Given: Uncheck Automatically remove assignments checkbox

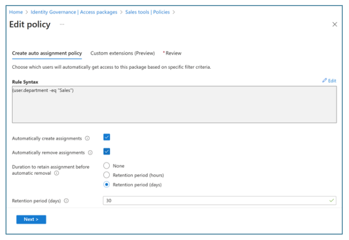Looking at the screenshot, I should 106,151.
